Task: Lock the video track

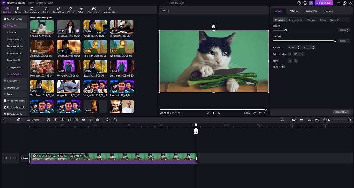Action: pos(6,158)
